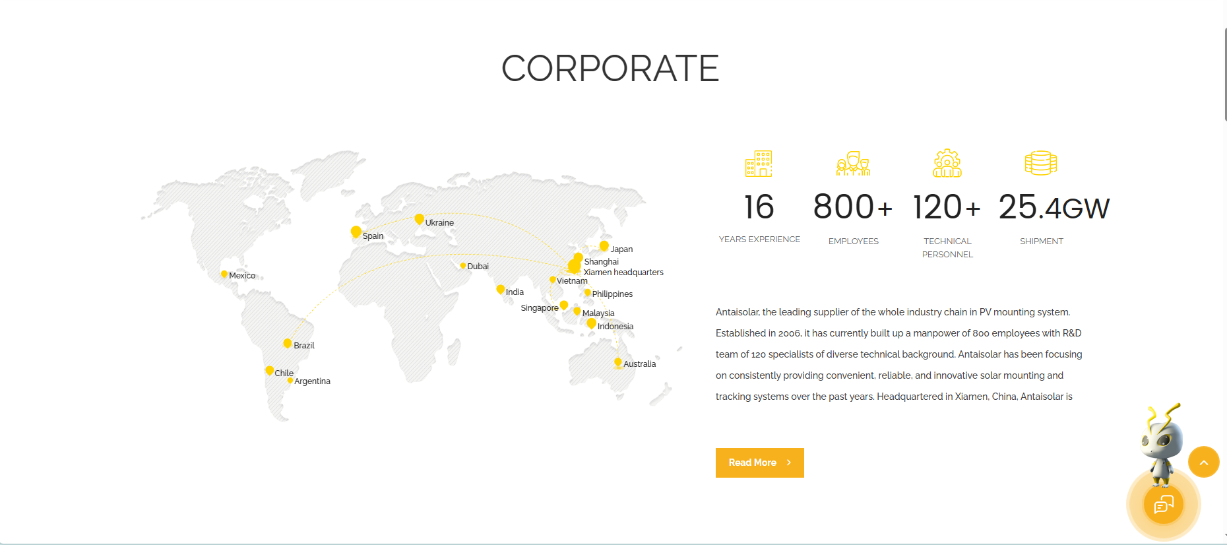Image resolution: width=1227 pixels, height=545 pixels.
Task: Click the 120+ technical personnel figure
Action: click(947, 207)
